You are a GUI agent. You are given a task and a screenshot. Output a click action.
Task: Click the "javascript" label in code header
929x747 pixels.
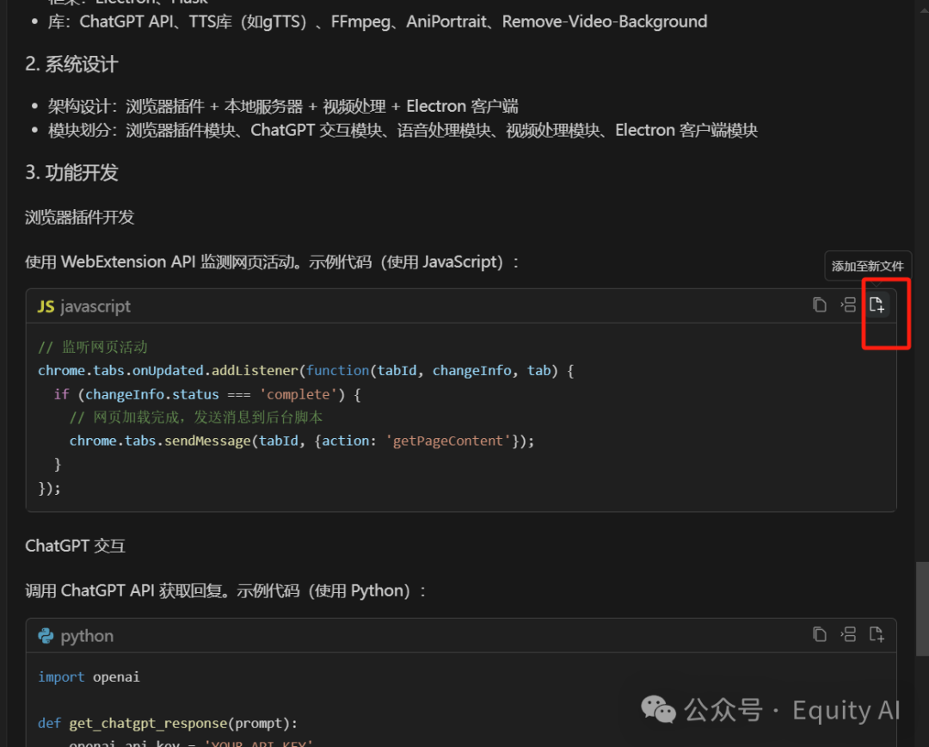[x=95, y=306]
